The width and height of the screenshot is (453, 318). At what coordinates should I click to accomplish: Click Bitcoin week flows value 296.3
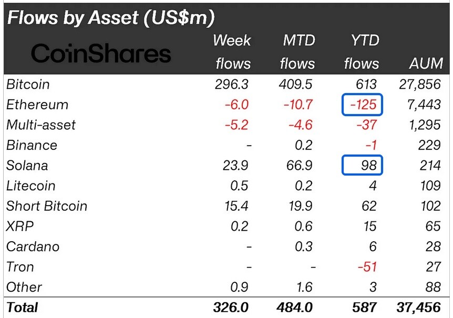232,84
